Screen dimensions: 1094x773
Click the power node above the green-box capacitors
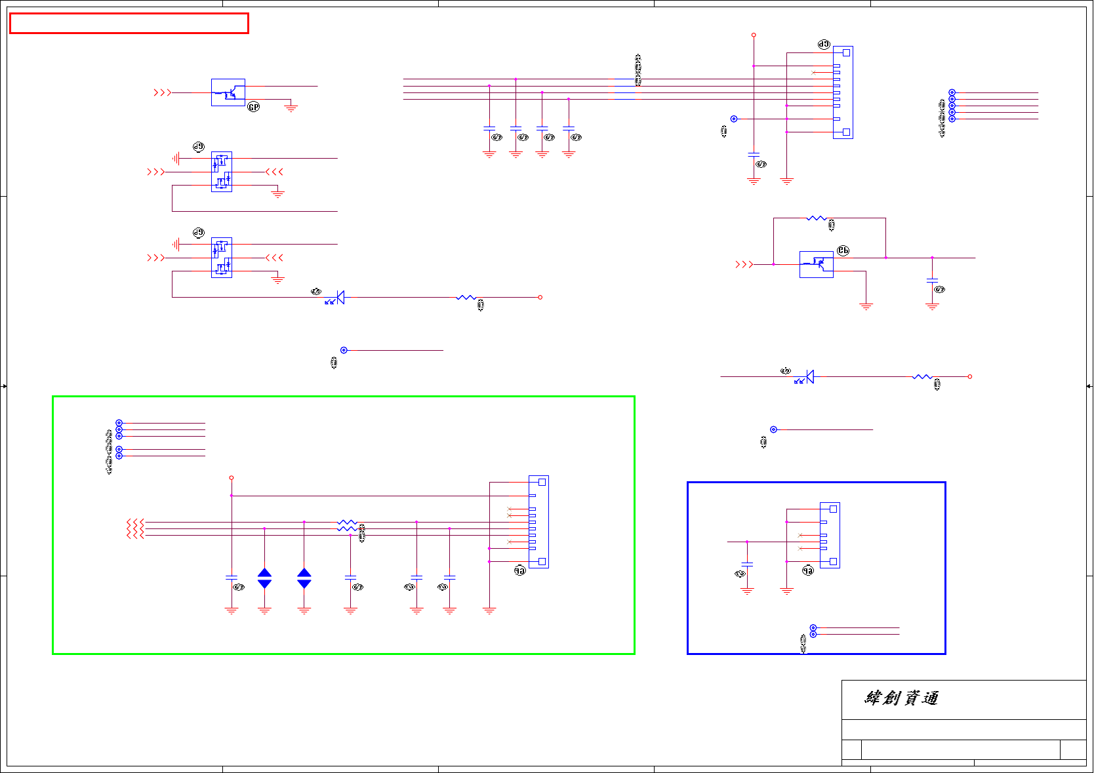(232, 478)
